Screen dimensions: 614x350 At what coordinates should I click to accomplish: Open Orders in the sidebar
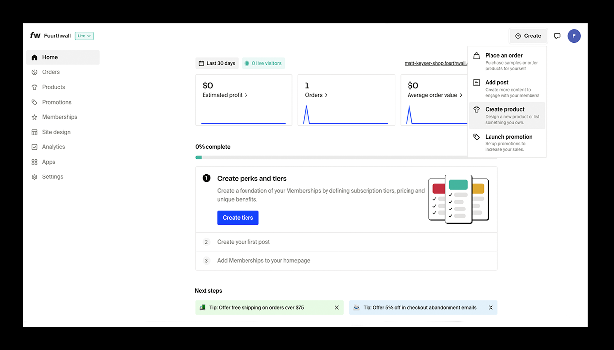coord(51,72)
